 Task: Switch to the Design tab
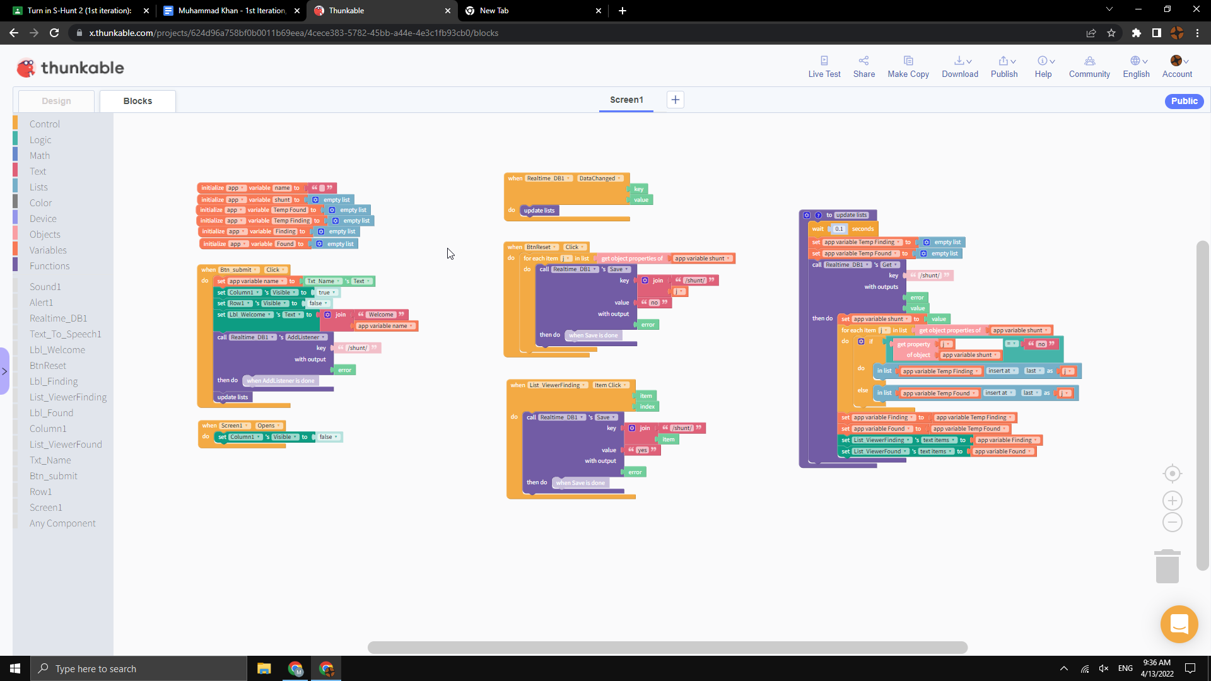click(x=56, y=101)
